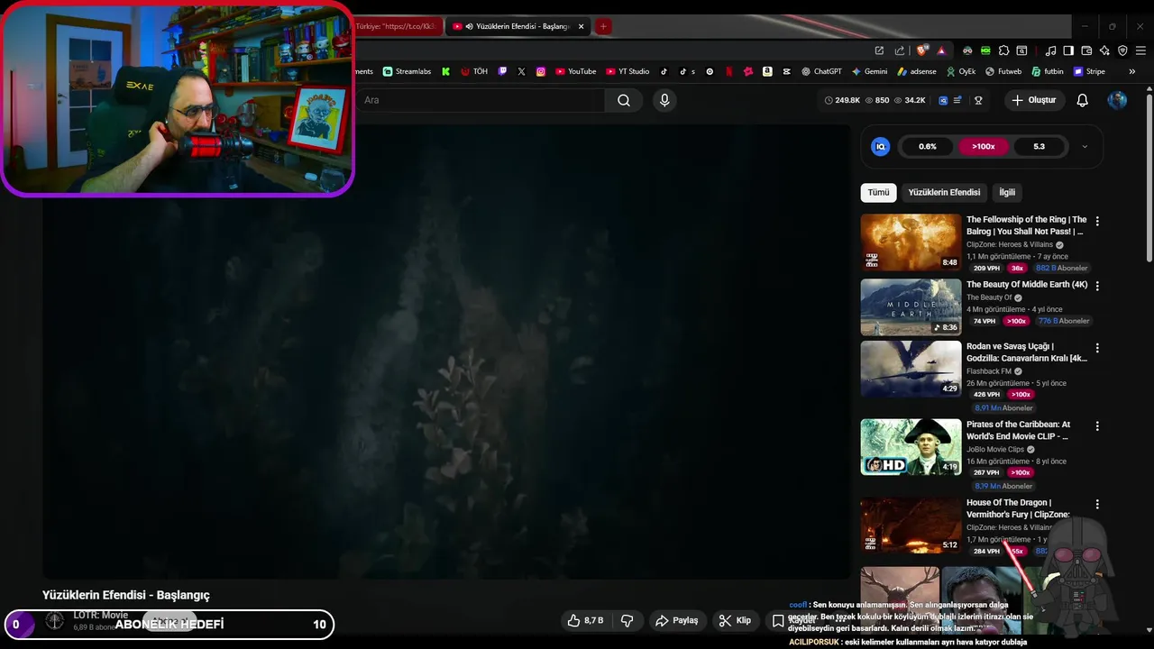This screenshot has width=1154, height=649.
Task: Open options menu for Rodan ve Savaş Uçağı video
Action: click(1097, 348)
